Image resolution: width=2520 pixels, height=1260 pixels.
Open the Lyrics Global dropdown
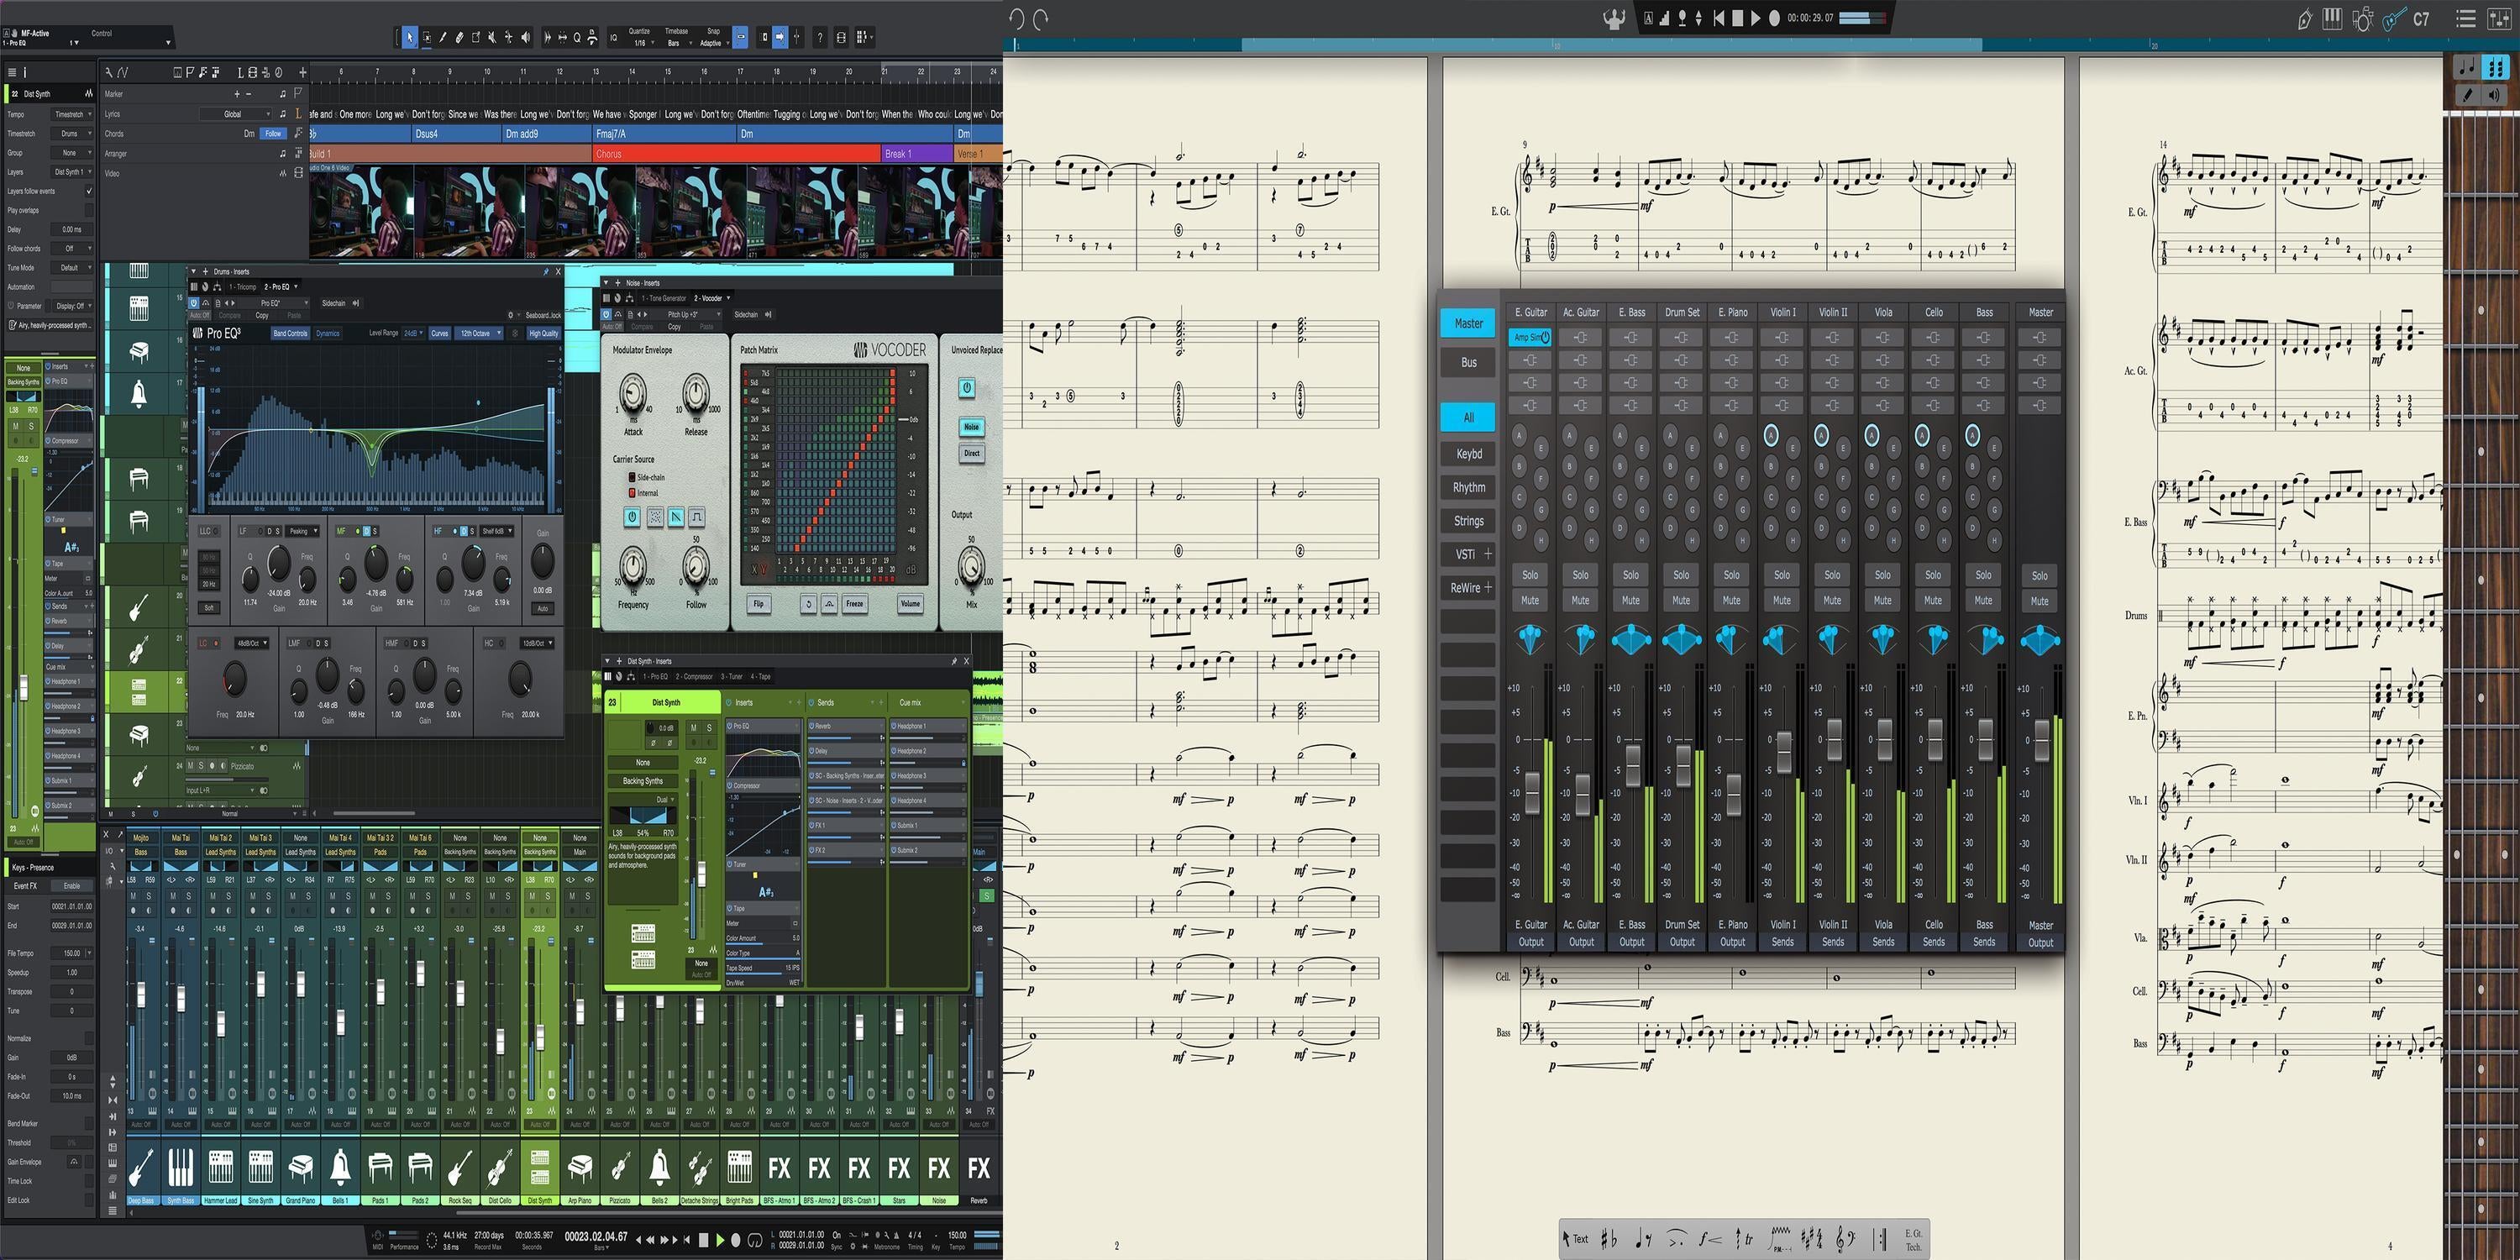click(236, 114)
